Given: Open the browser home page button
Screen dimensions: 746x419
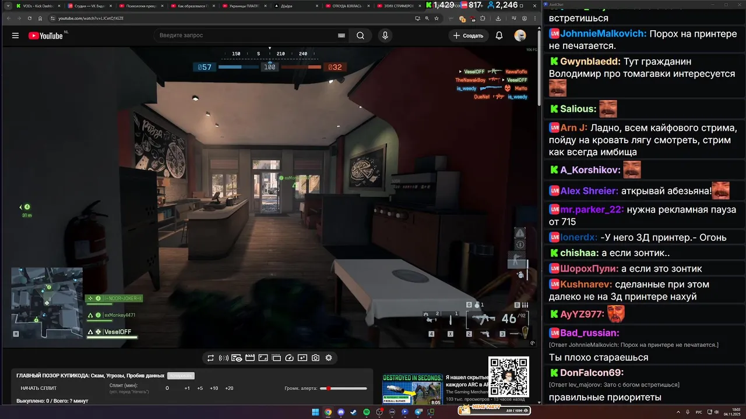Looking at the screenshot, I should coord(40,18).
